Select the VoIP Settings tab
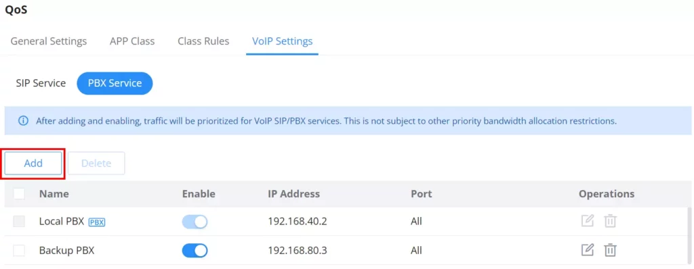Viewport: 694px width, 269px height. [283, 41]
